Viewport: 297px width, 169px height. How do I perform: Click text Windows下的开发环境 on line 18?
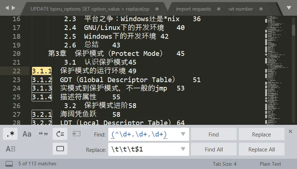120,36
